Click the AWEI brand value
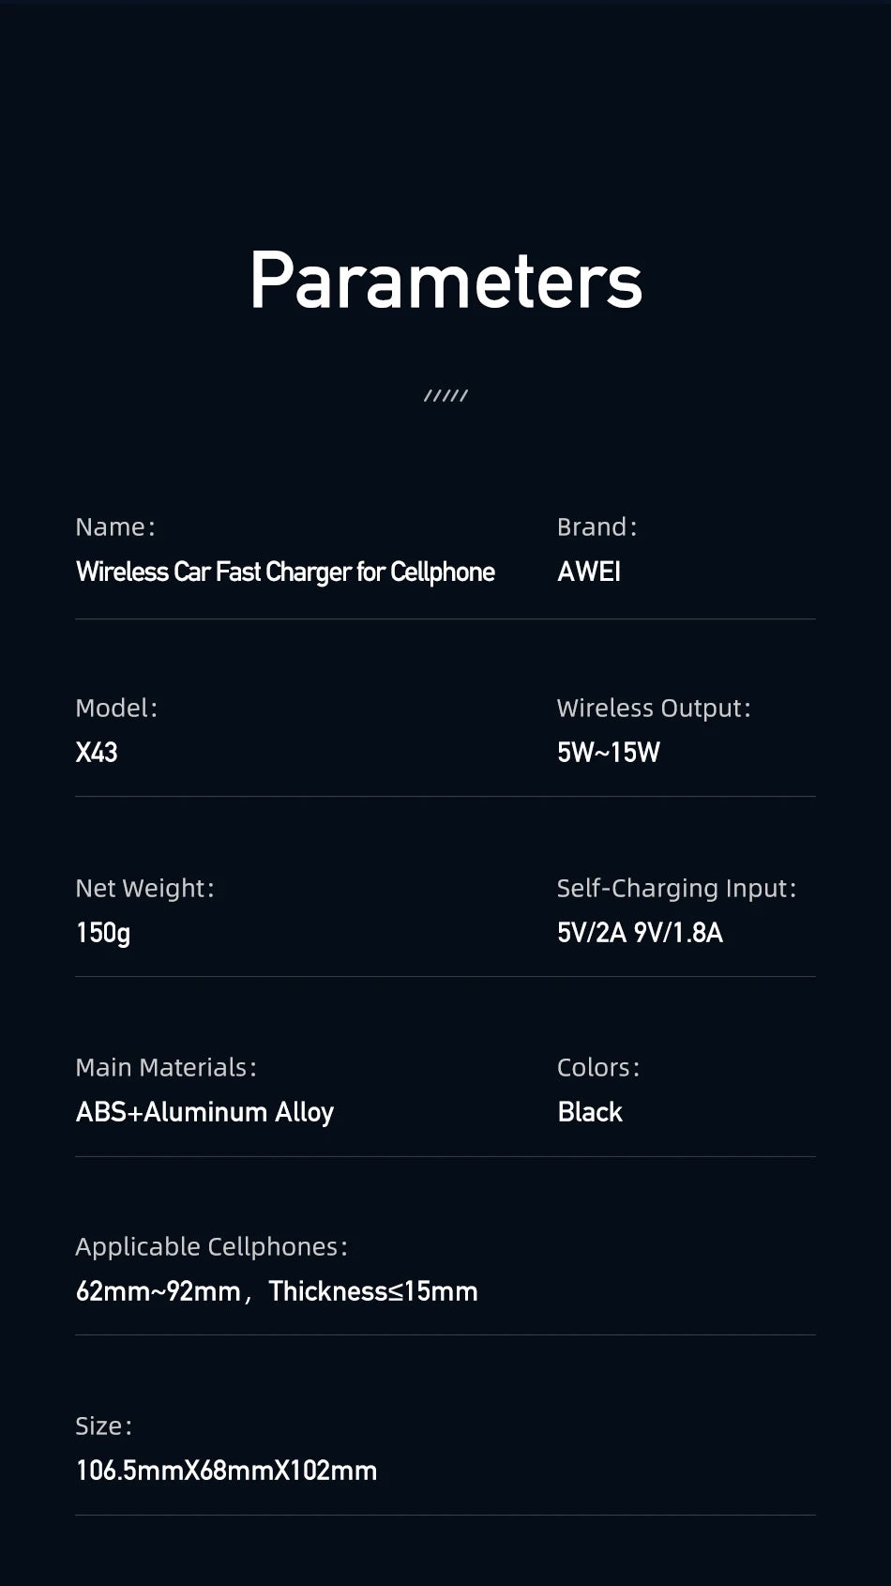 click(589, 572)
